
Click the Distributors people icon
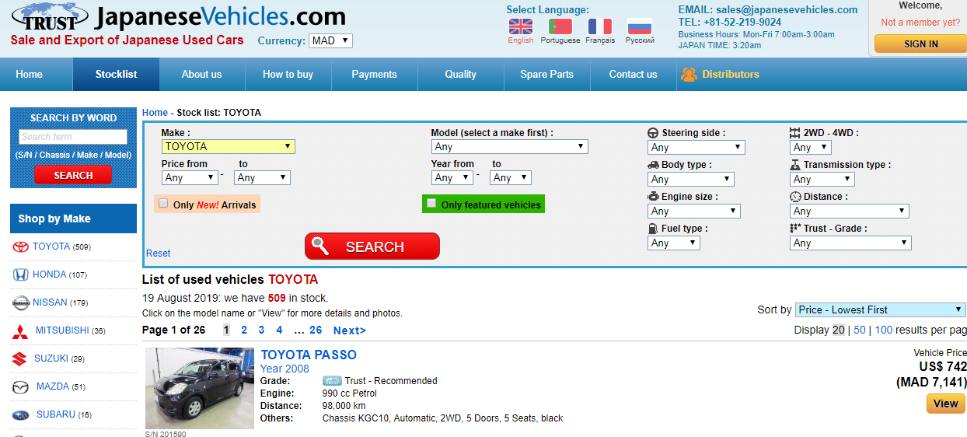[689, 75]
